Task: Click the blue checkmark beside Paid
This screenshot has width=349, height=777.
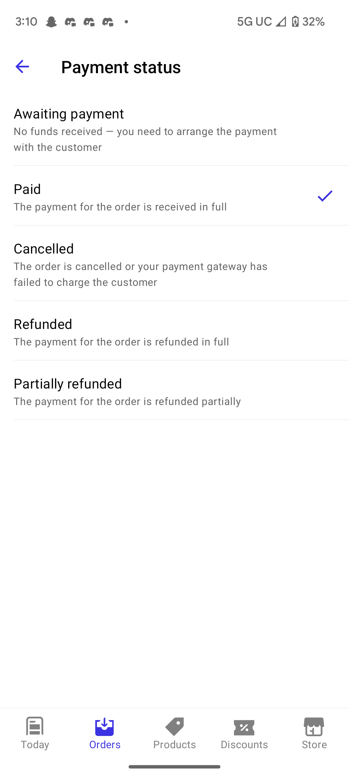Action: pos(324,196)
